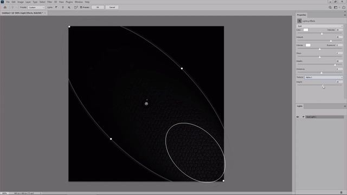Click the light center pin on canvas

tap(146, 103)
